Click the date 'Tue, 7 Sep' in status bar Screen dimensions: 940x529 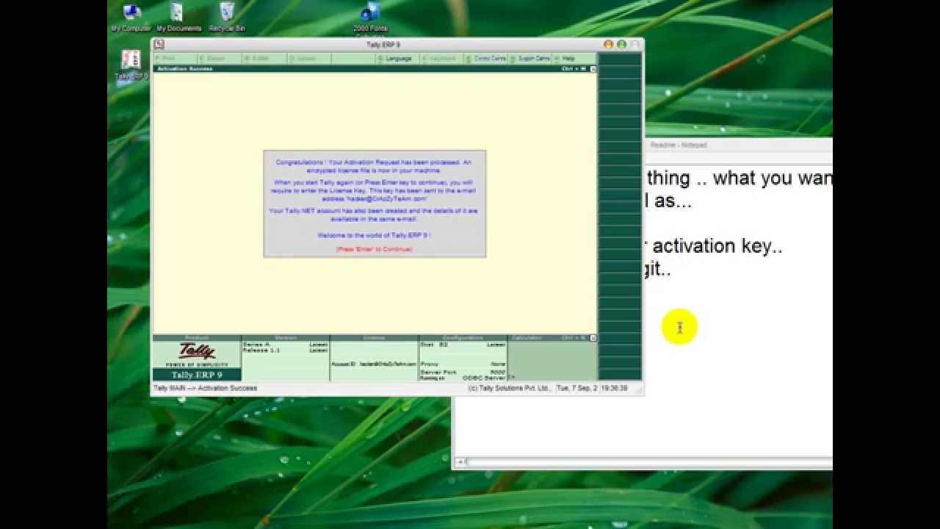[576, 388]
